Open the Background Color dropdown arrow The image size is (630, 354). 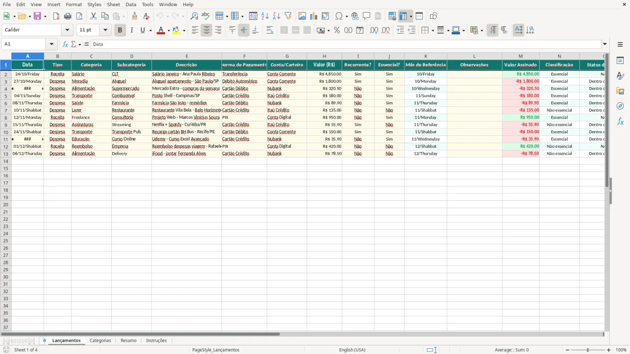(184, 30)
